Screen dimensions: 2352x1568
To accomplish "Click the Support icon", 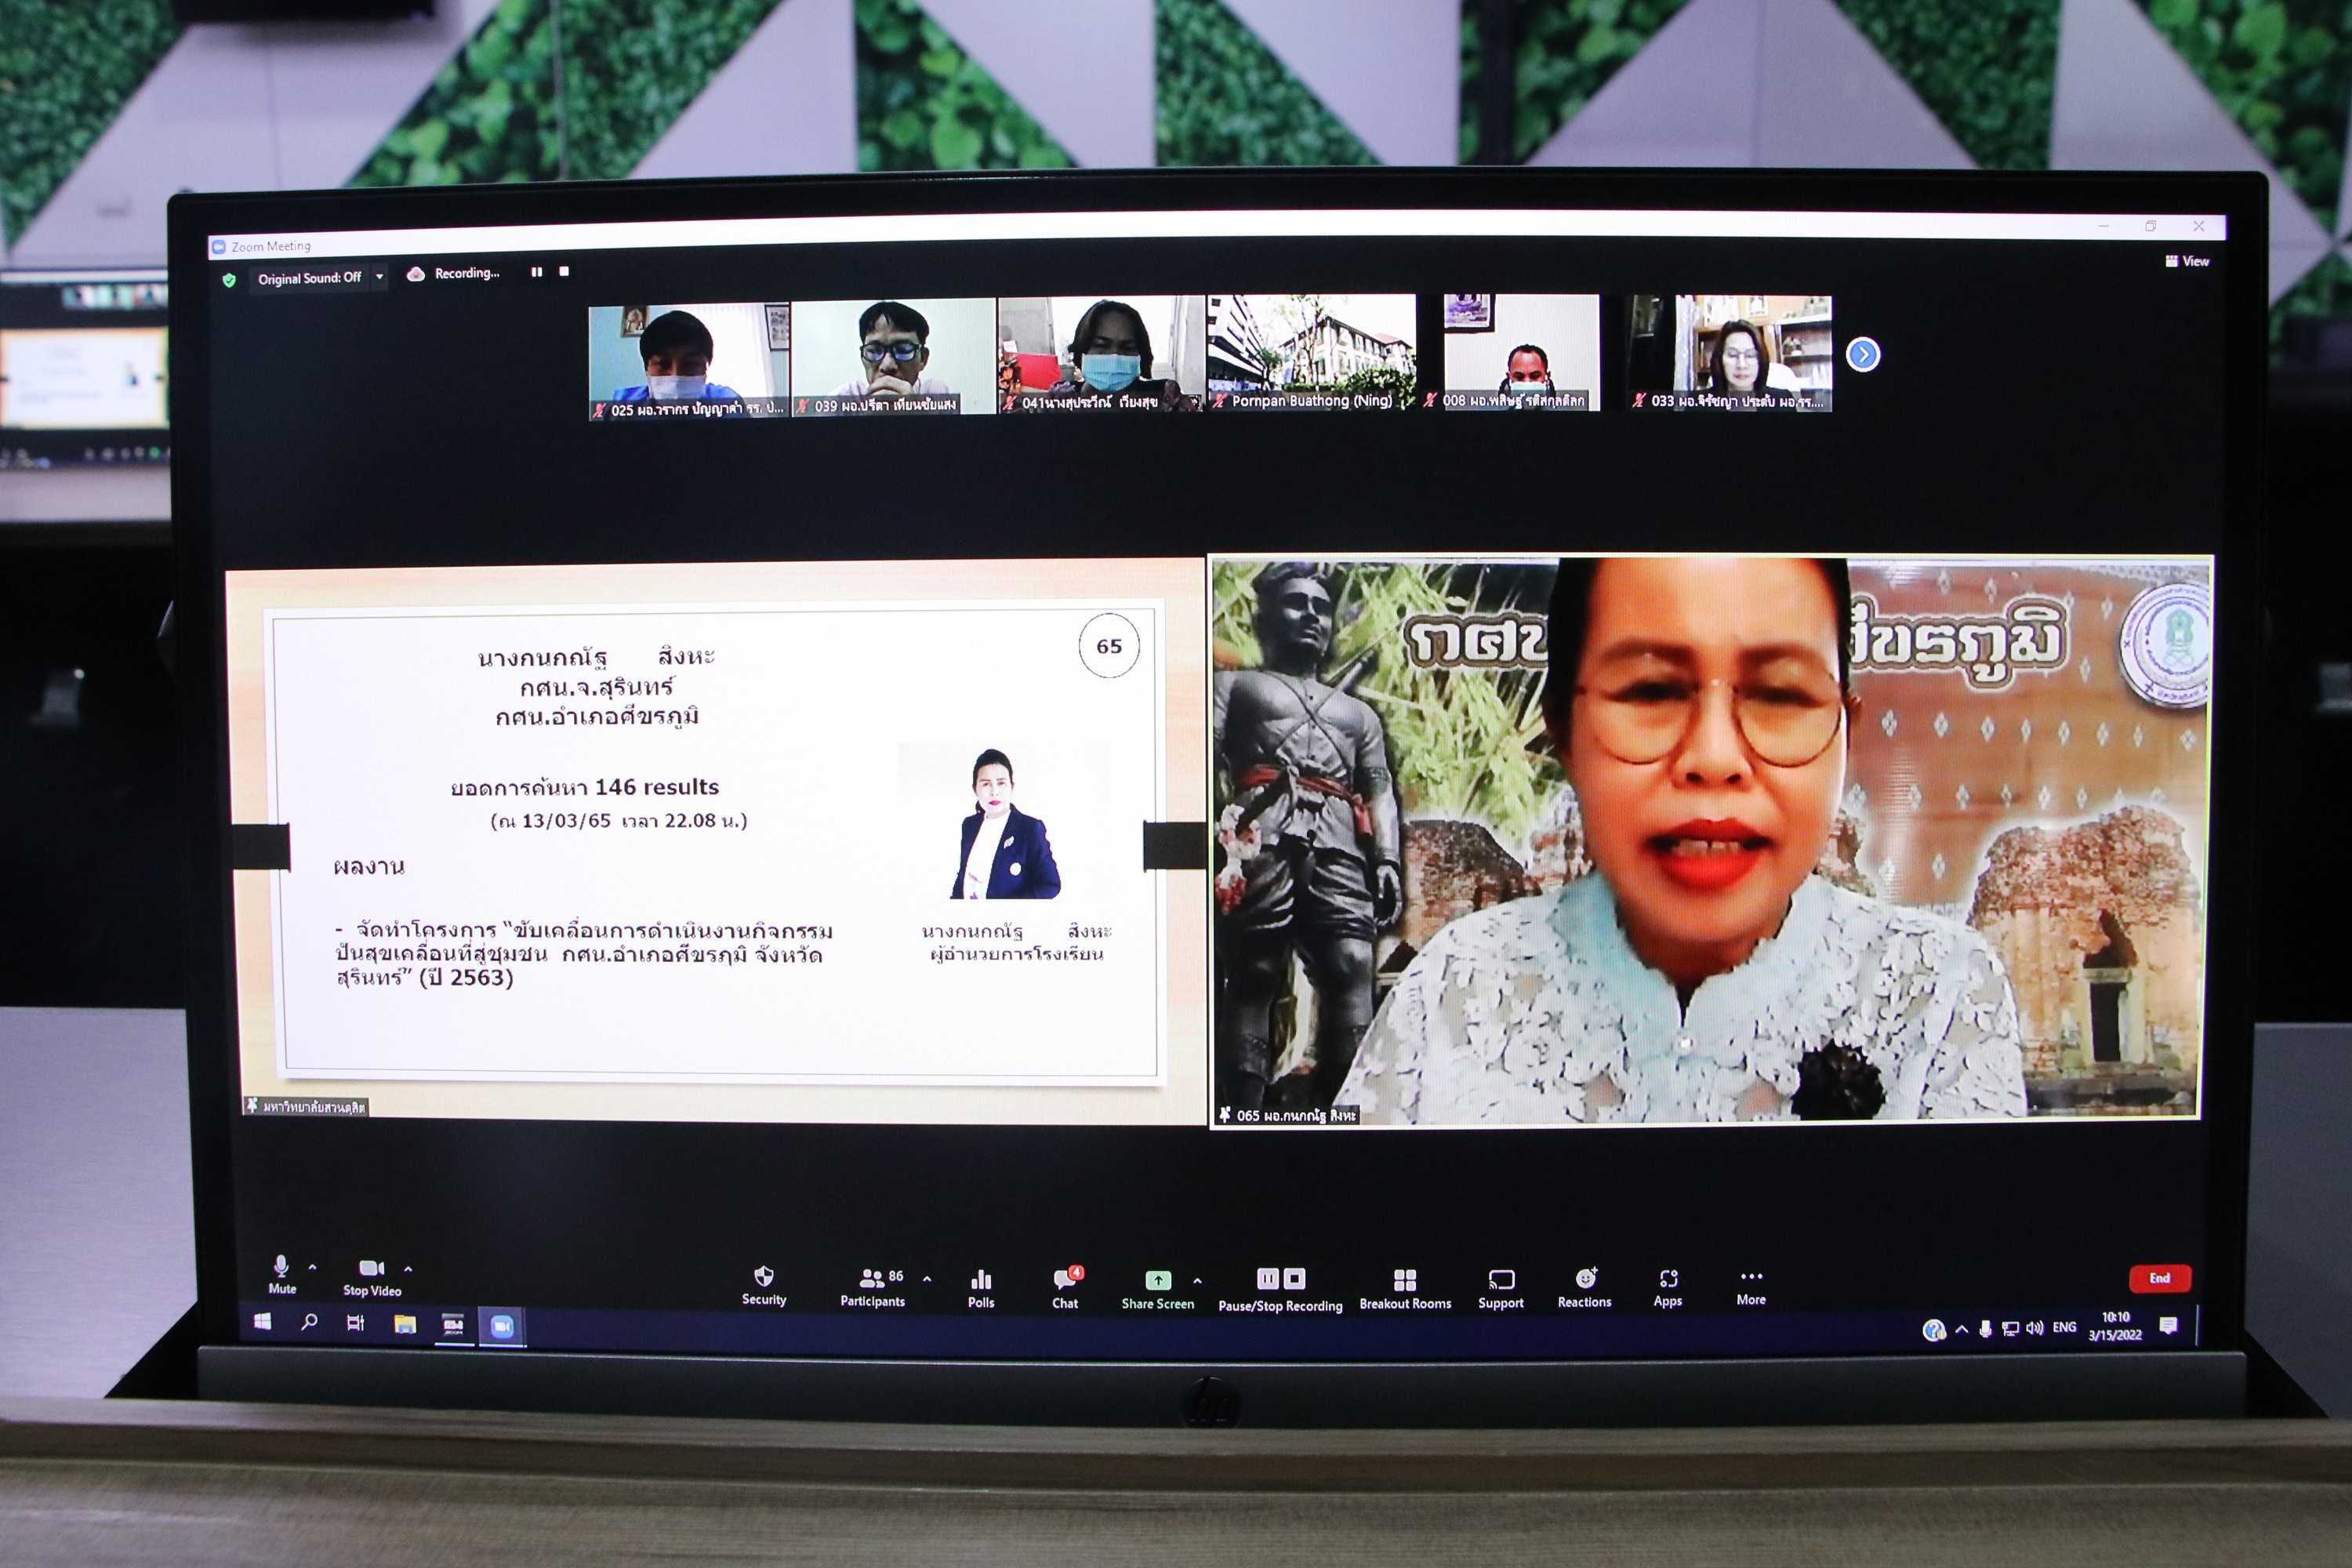I will (x=1501, y=1280).
